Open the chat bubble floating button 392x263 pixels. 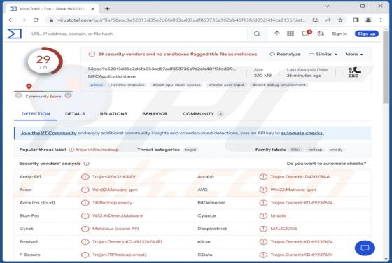[x=365, y=248]
